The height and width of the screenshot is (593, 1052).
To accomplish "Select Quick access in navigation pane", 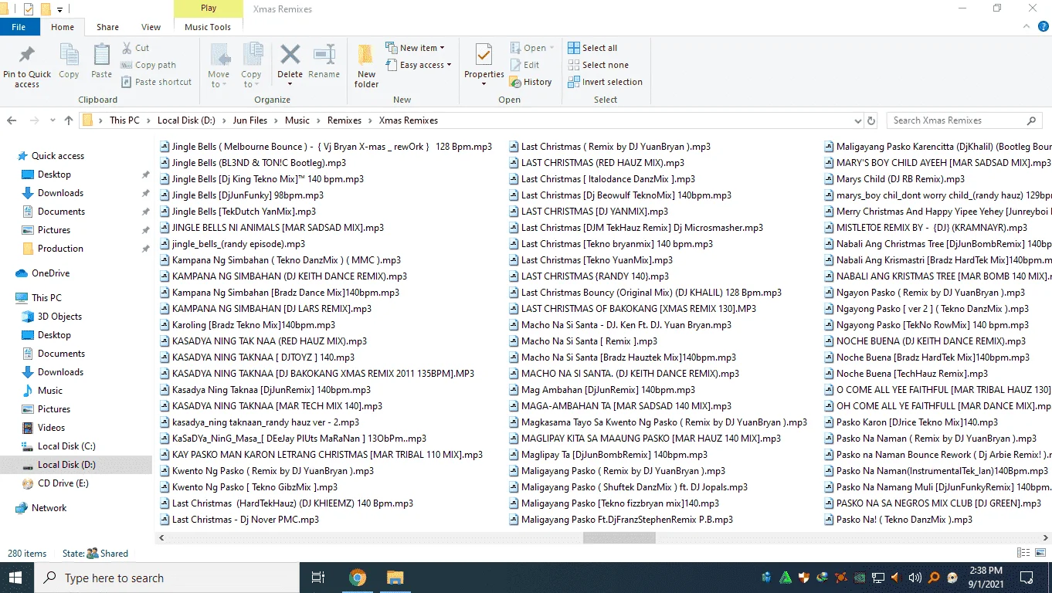I will (58, 156).
